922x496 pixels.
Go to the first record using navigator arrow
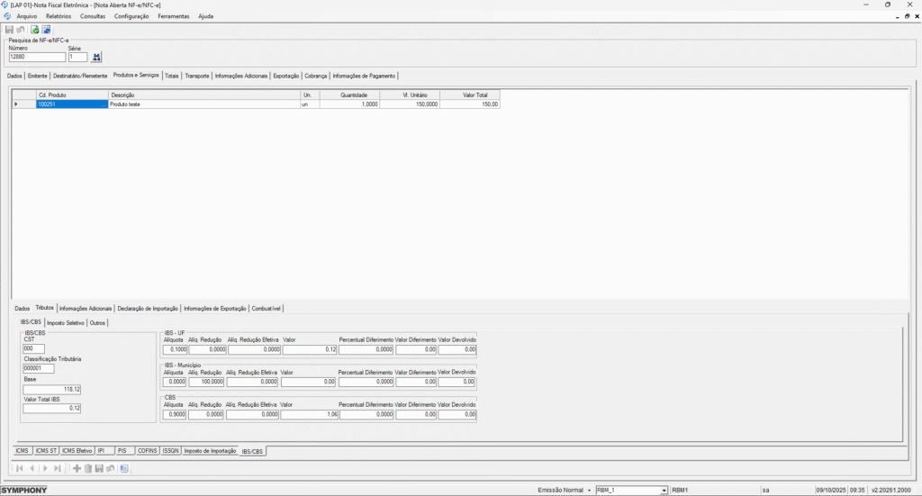pyautogui.click(x=20, y=468)
